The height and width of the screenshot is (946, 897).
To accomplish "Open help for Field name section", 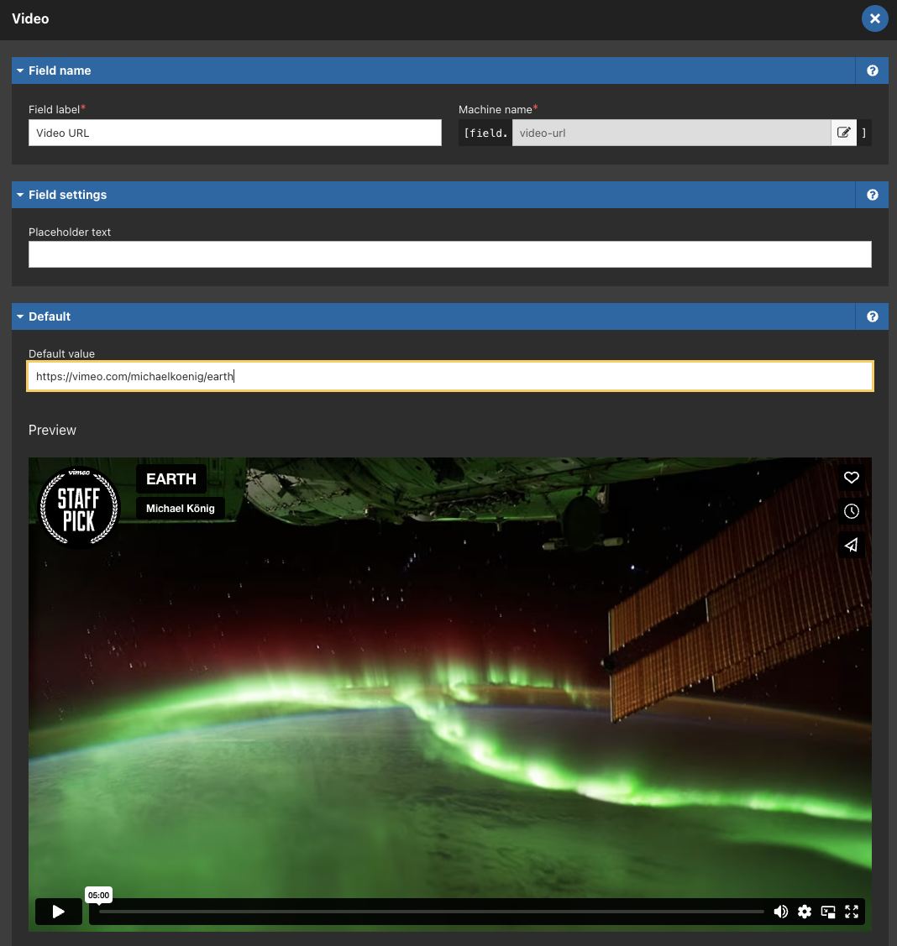I will [873, 71].
